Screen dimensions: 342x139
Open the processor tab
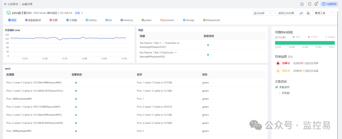167,20
